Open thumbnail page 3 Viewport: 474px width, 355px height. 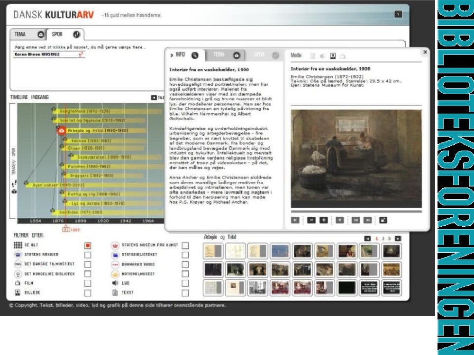[x=389, y=239]
